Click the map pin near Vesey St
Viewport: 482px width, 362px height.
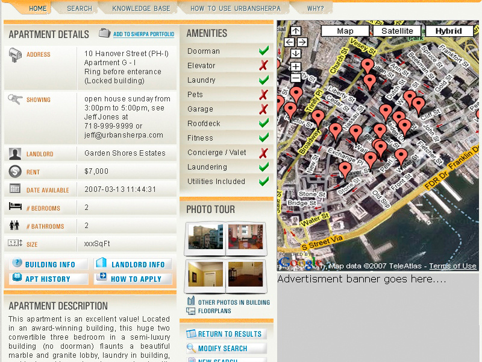[368, 65]
